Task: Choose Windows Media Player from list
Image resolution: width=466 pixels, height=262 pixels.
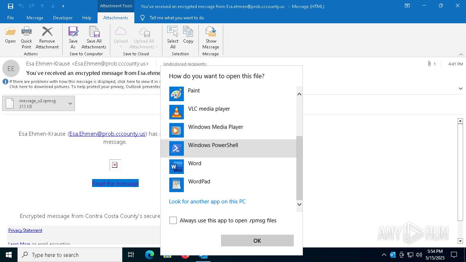Action: [229, 130]
